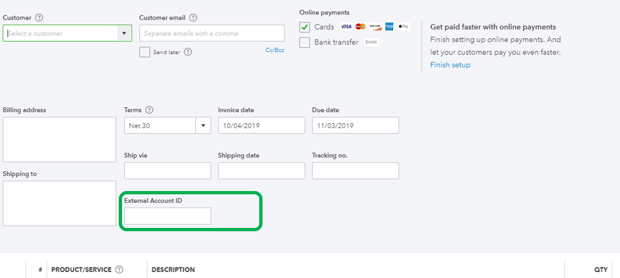Click the BANK badge icon
The width and height of the screenshot is (620, 278).
(x=371, y=42)
